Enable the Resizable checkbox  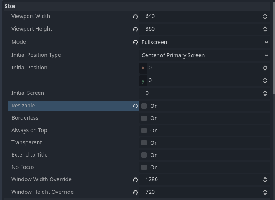144,106
